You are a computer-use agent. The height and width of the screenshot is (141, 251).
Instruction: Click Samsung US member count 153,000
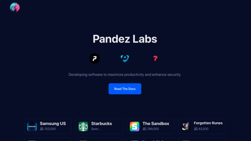(x=50, y=129)
